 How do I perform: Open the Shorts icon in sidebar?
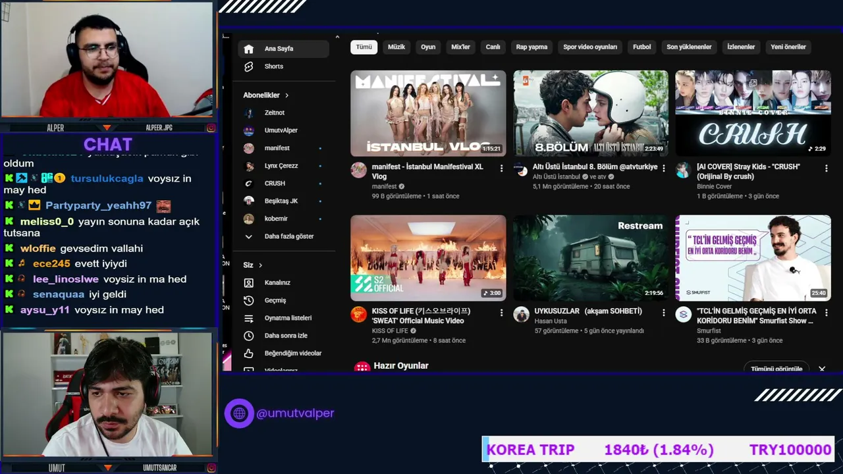pyautogui.click(x=248, y=66)
